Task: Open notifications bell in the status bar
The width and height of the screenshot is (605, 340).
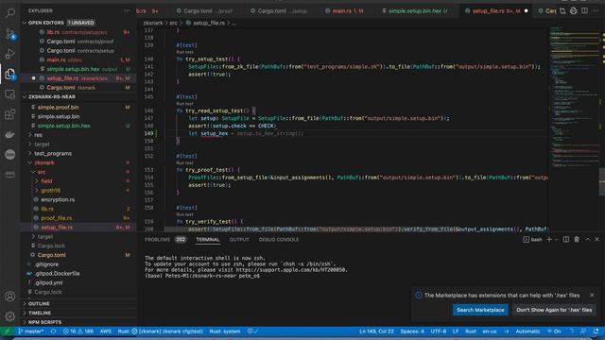Action: click(x=596, y=331)
